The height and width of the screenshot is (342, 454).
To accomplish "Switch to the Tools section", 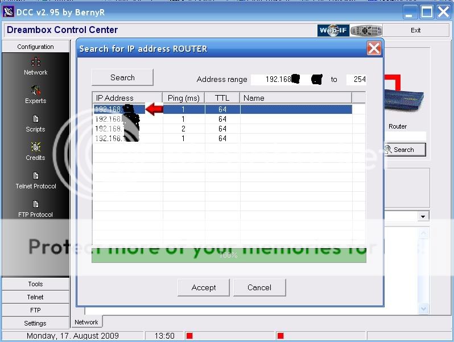I will (x=35, y=284).
